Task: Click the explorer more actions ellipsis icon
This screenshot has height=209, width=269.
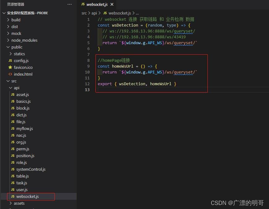Action: pyautogui.click(x=70, y=4)
